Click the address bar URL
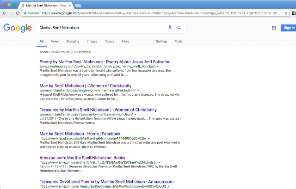296x189 pixels. coord(161,13)
